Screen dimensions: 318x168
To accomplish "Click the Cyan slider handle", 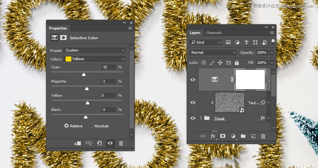I will 84,74.
